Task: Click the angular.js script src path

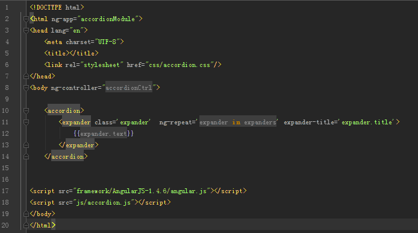Action: (x=142, y=191)
